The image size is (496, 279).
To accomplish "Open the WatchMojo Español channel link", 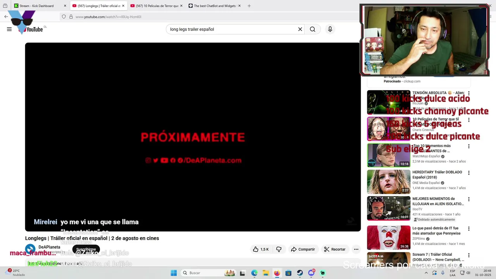I will 426,156.
